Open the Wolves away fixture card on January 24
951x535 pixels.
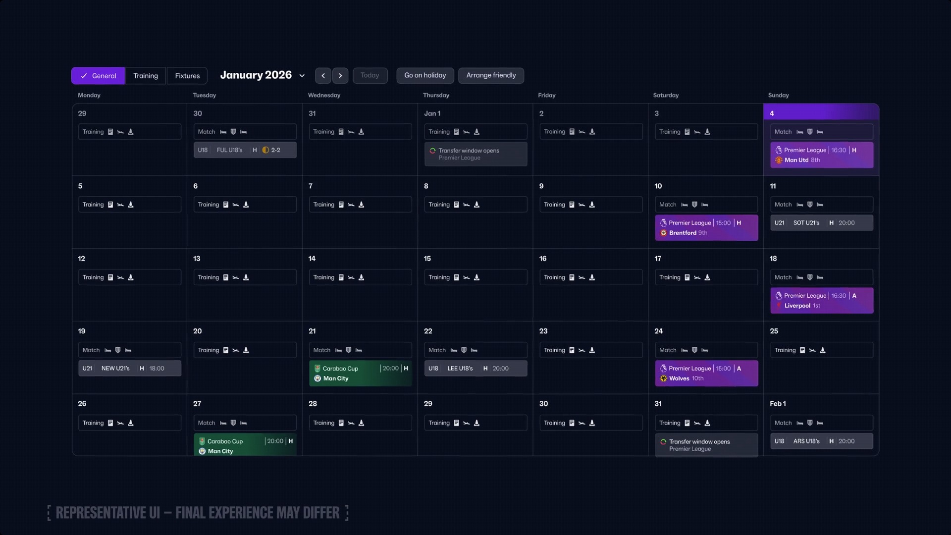pos(706,373)
